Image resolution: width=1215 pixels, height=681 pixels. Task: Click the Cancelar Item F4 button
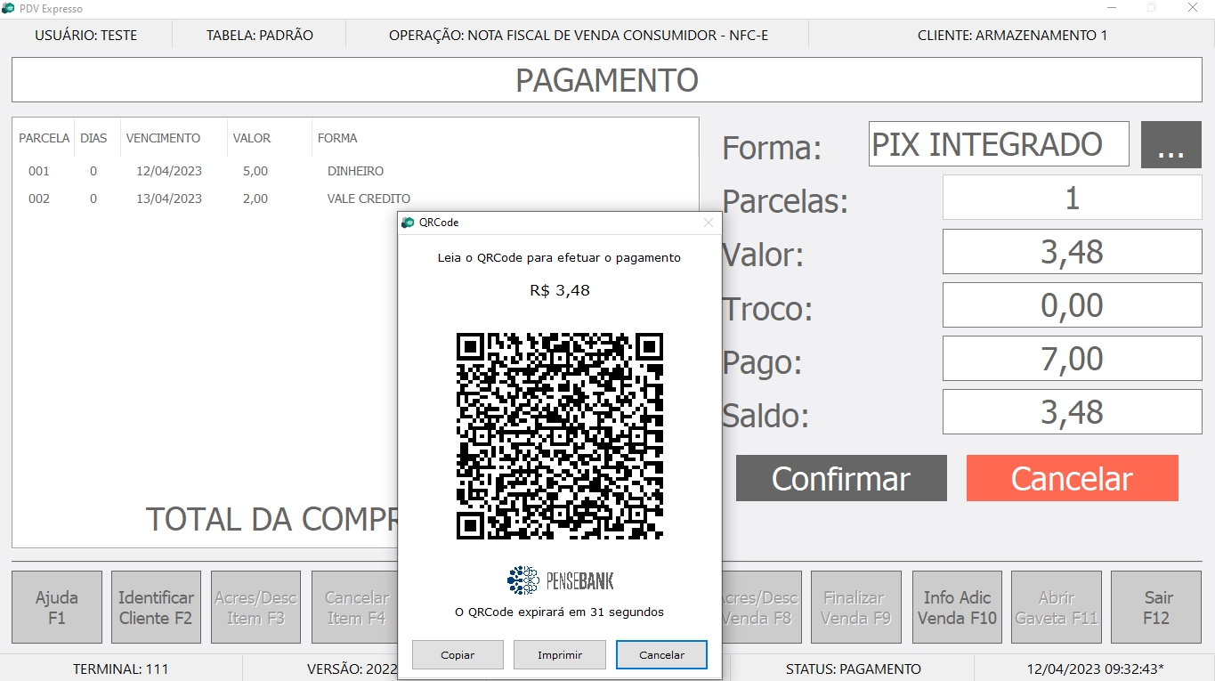(355, 607)
